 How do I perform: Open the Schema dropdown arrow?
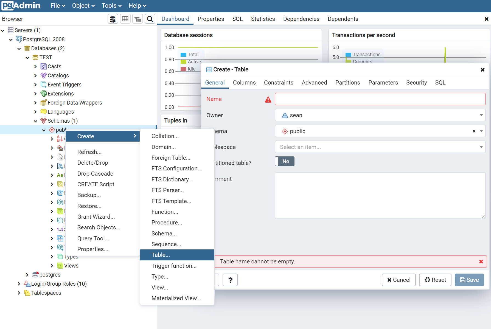pyautogui.click(x=481, y=131)
